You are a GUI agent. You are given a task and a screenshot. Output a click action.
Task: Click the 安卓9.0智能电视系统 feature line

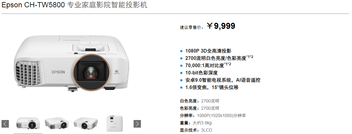point(223,80)
